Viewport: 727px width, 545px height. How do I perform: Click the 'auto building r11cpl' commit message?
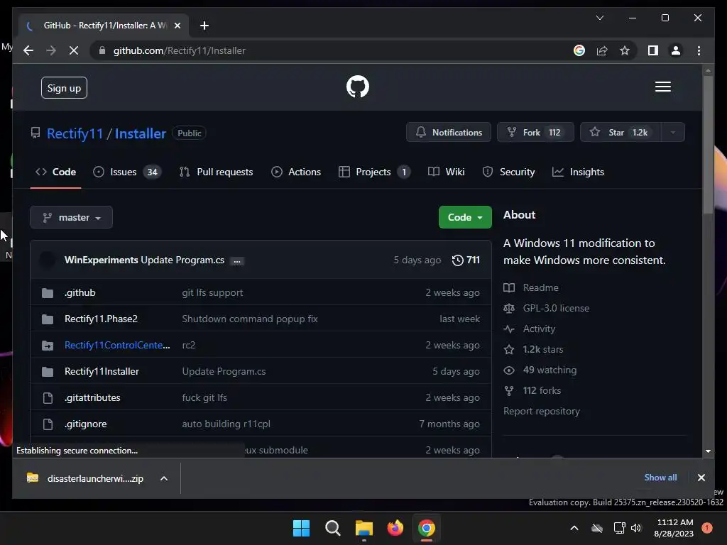[226, 424]
